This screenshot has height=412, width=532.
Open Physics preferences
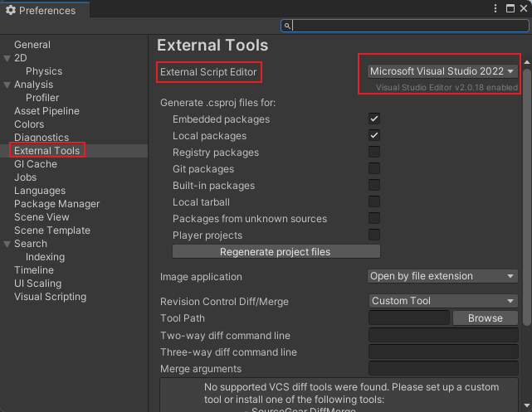(x=44, y=71)
